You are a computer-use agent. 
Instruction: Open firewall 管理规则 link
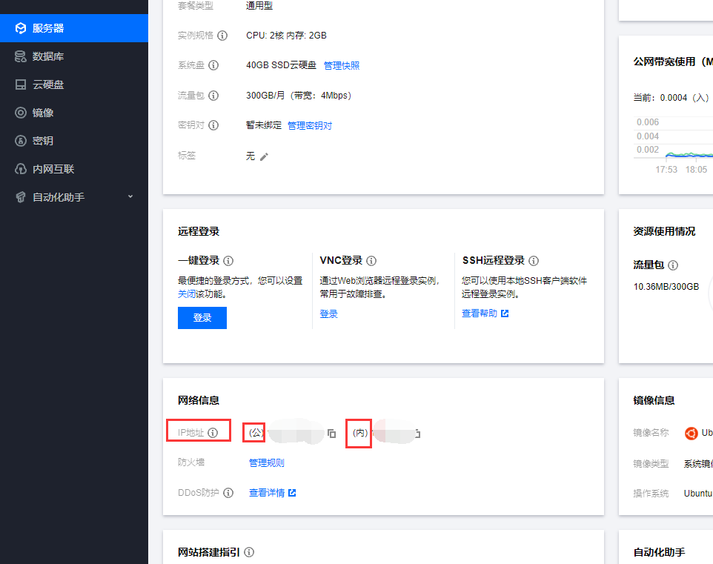(x=267, y=462)
